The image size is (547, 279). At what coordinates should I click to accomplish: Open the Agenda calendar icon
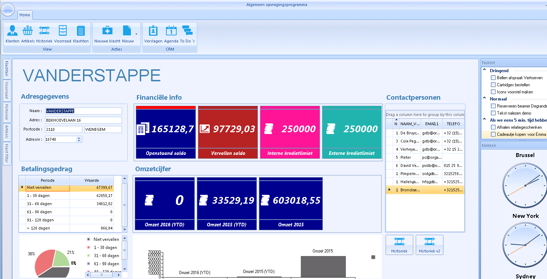point(171,31)
